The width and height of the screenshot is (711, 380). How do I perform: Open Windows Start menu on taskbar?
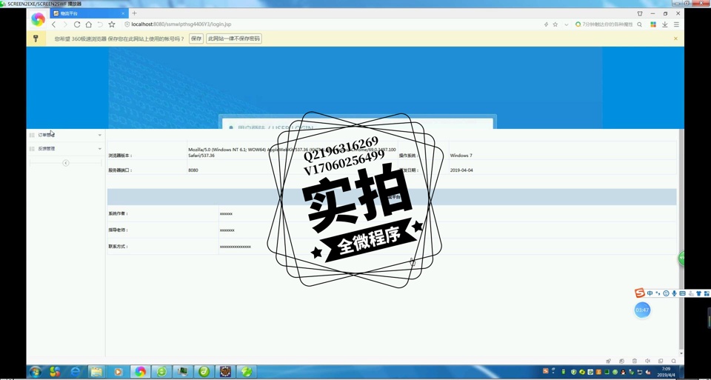tap(35, 372)
